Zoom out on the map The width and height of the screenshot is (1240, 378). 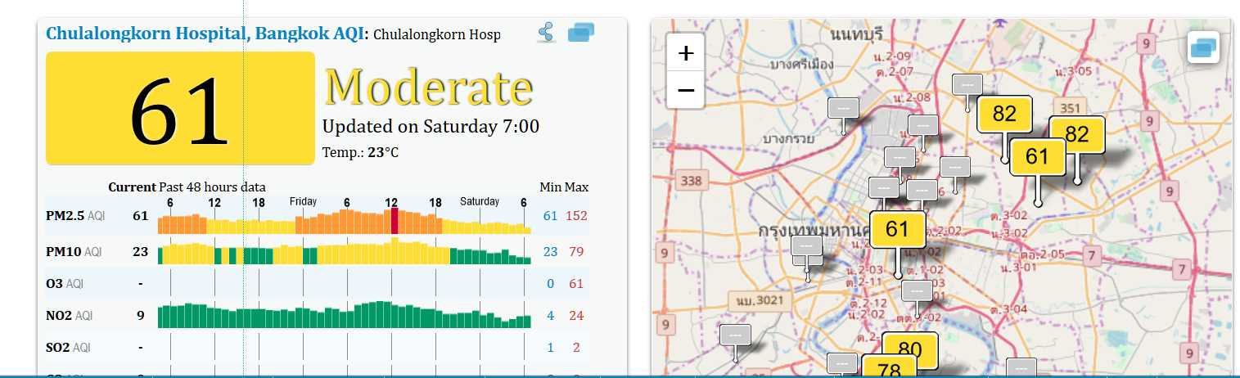(x=686, y=90)
